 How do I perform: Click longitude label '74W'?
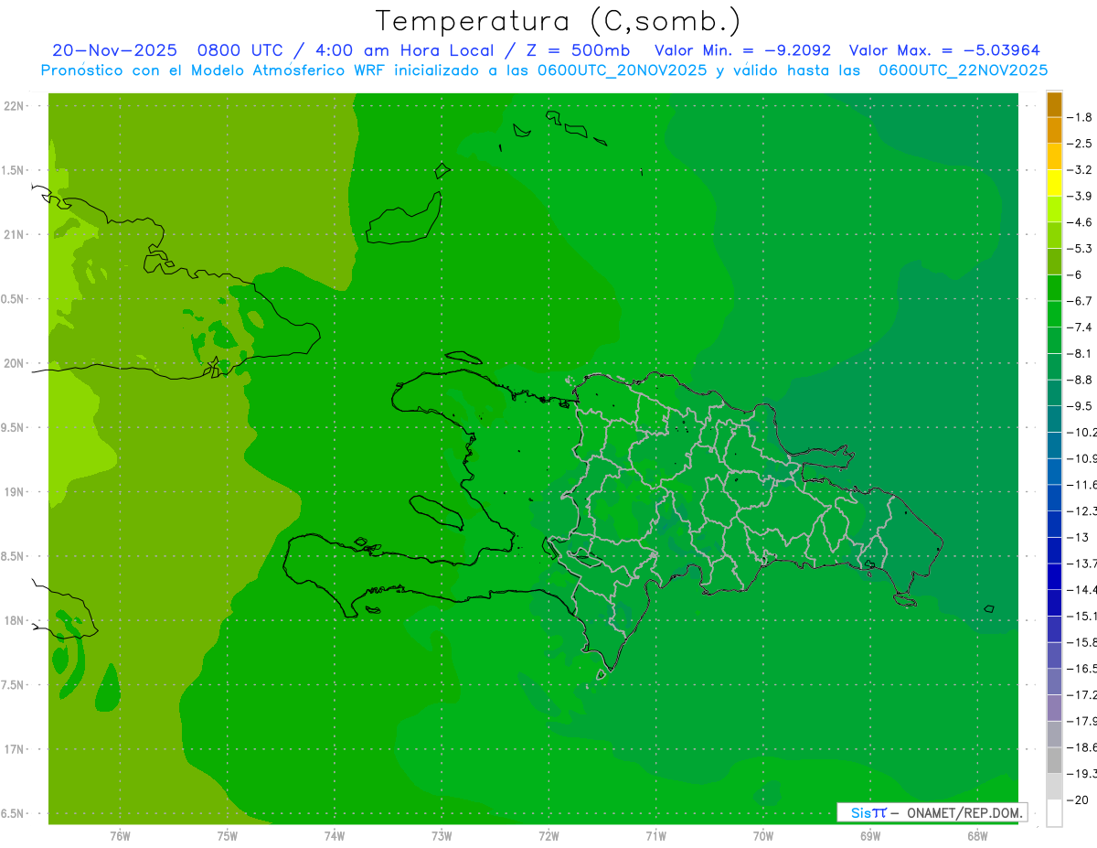click(x=335, y=836)
